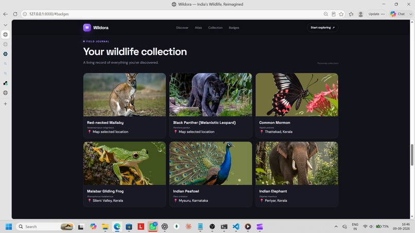
Task: Click the Start exploring button
Action: coord(322,27)
